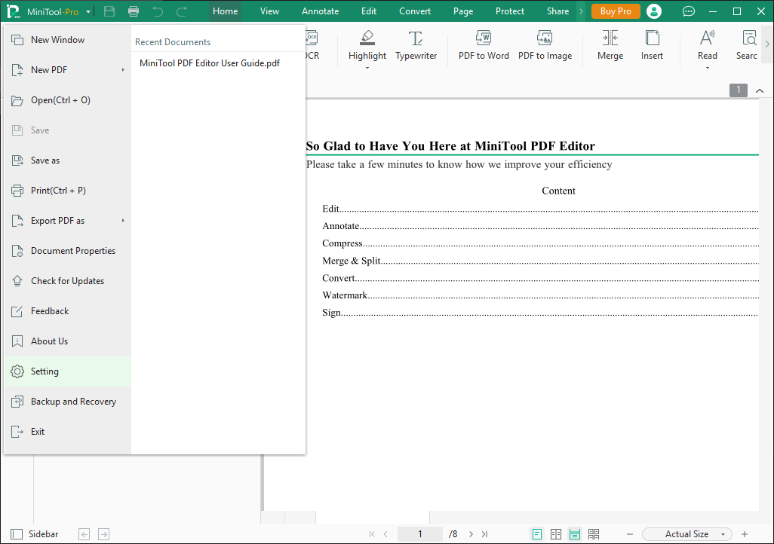Enable continuous scrolling view mode
Screen dimensions: 774x544
pyautogui.click(x=575, y=534)
